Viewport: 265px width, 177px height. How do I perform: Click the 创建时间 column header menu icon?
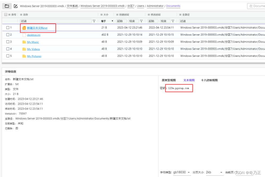117,15
